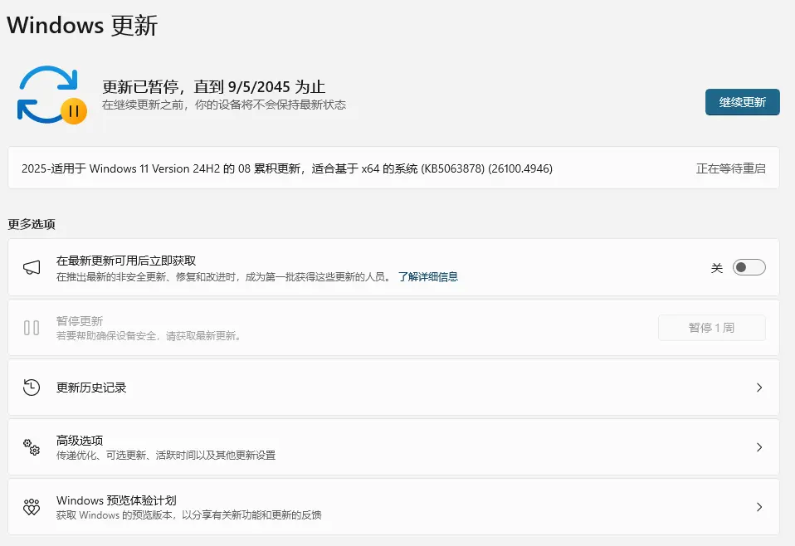The image size is (795, 546).
Task: Expand 更新历史记录 chevron arrow
Action: click(759, 388)
